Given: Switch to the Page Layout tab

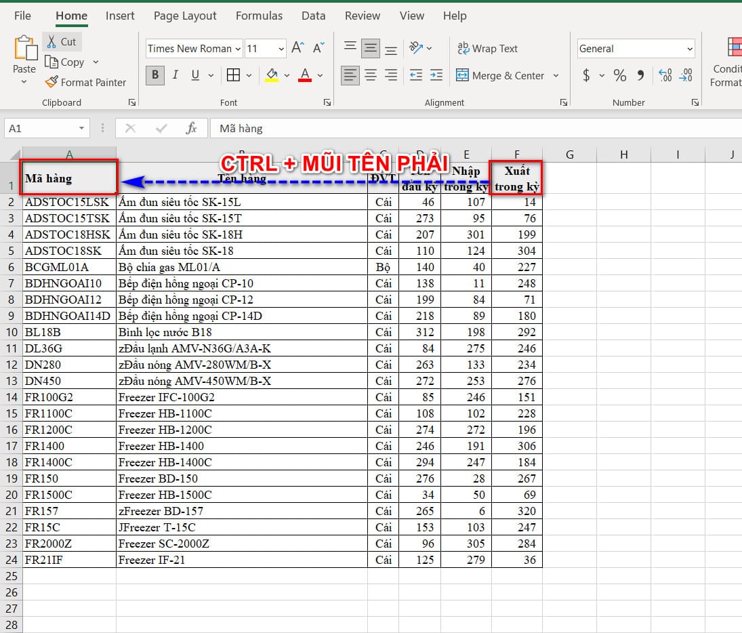Looking at the screenshot, I should tap(185, 16).
